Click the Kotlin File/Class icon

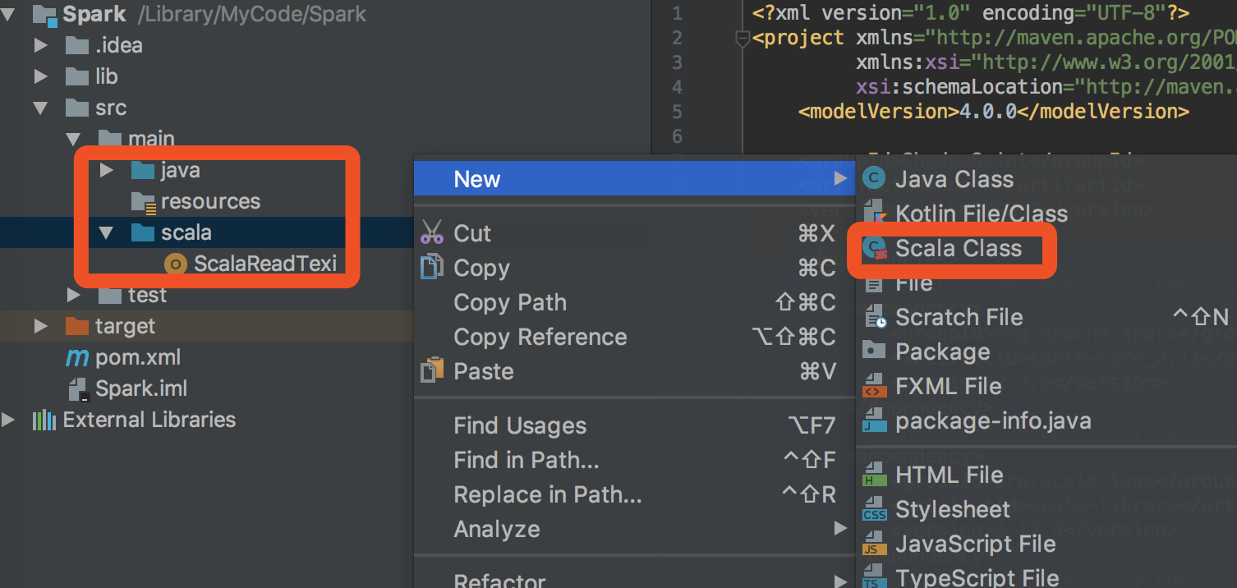click(x=875, y=214)
